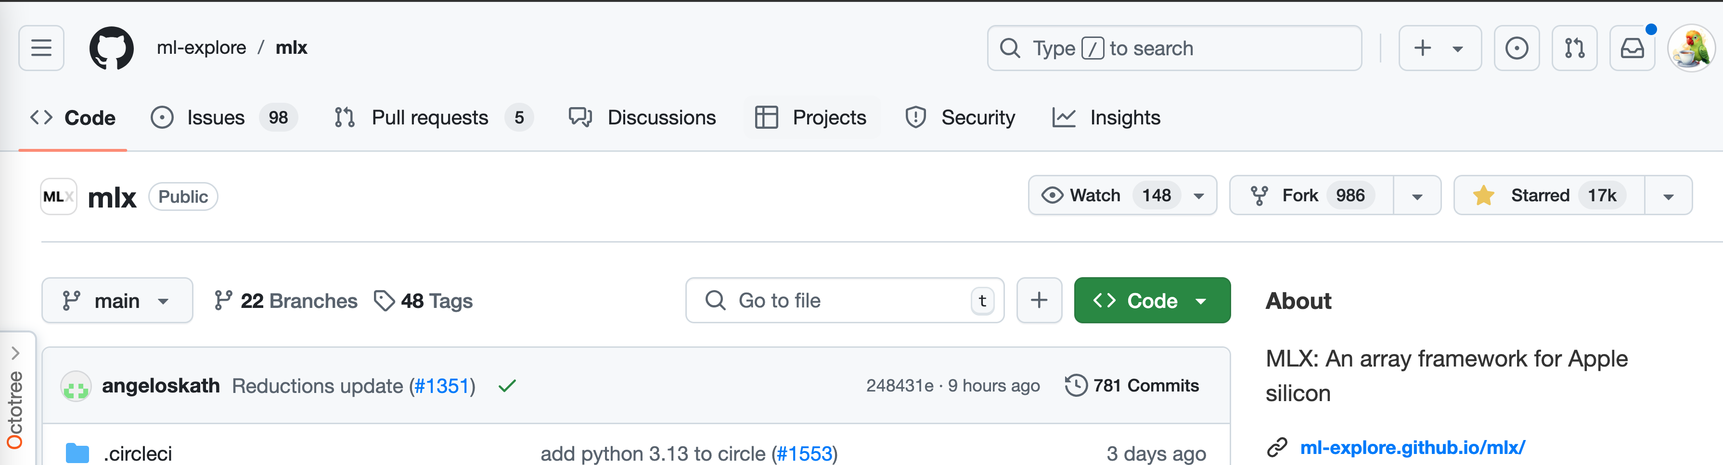Click the angeloskath avatar thumbnail
Image resolution: width=1723 pixels, height=465 pixels.
[76, 386]
